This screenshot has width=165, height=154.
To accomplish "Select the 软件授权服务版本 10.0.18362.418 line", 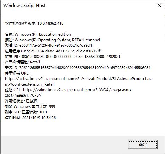I will point(34,23).
